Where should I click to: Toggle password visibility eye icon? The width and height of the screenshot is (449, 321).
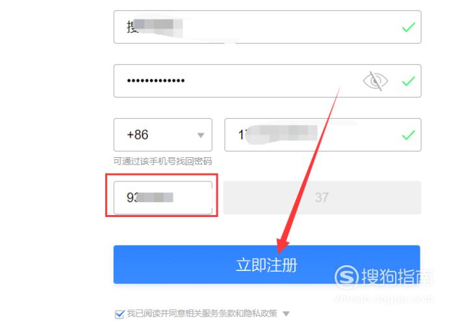[375, 81]
